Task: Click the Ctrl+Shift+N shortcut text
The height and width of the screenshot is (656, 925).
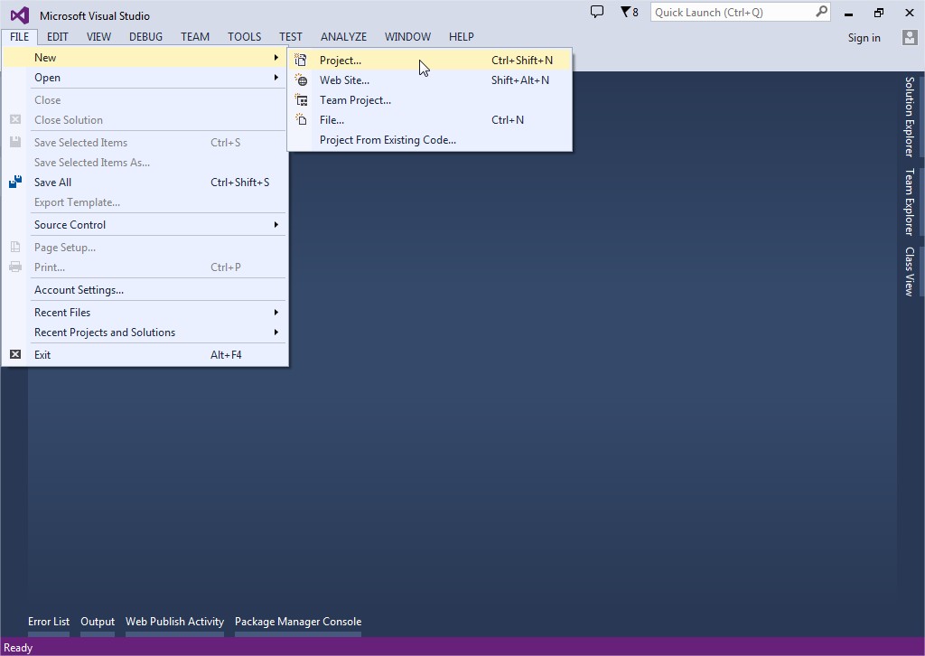Action: click(x=522, y=61)
